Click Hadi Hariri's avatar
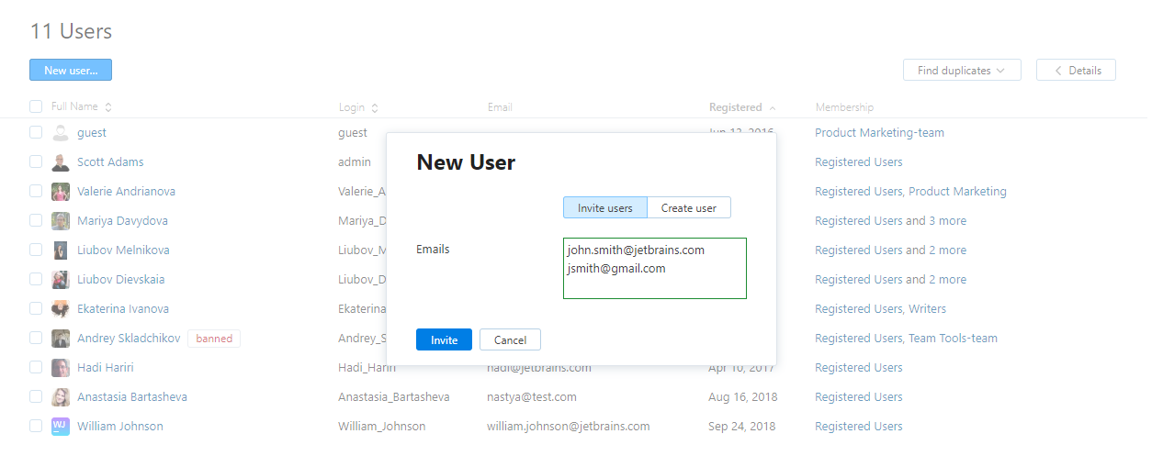The width and height of the screenshot is (1163, 456). [61, 368]
